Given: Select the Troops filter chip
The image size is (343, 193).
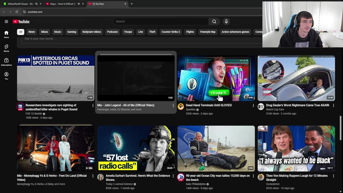Looking at the screenshot, I should (x=128, y=32).
